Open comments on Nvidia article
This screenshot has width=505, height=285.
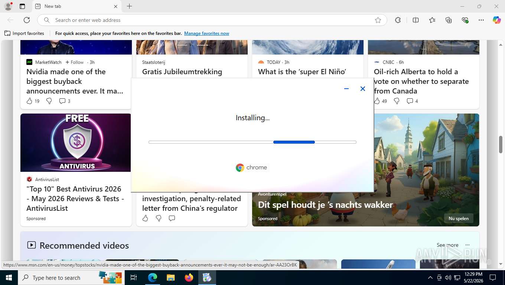coord(65,101)
